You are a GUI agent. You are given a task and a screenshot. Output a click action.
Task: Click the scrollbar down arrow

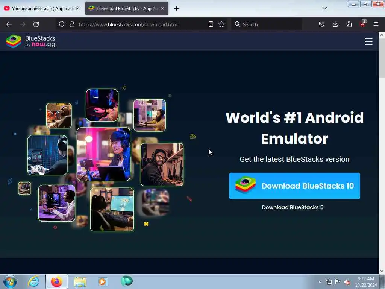382,271
